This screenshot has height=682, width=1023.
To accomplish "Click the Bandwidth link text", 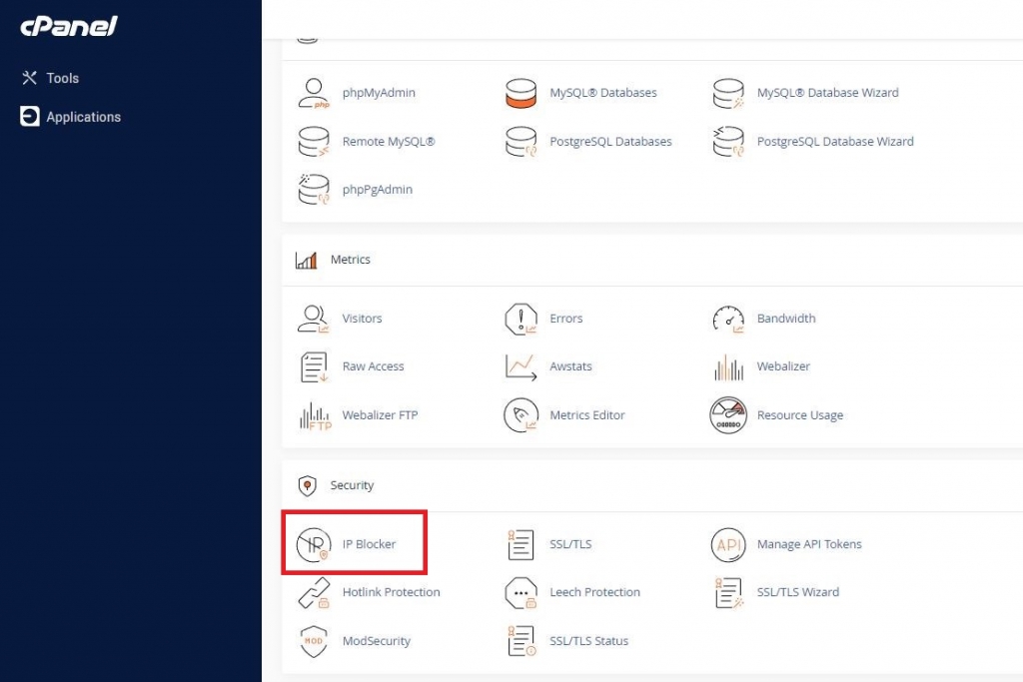I will 785,319.
